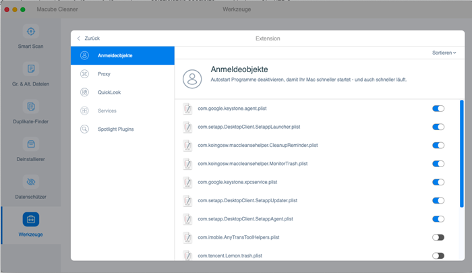
Task: Click the large Anmeldeobjekte header avatar icon
Action: click(x=192, y=79)
